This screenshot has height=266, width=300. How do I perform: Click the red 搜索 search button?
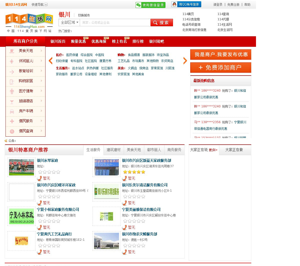[161, 23]
